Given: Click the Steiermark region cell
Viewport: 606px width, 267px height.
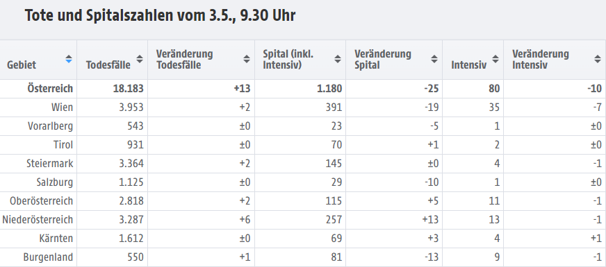Looking at the screenshot, I should pyautogui.click(x=50, y=164).
